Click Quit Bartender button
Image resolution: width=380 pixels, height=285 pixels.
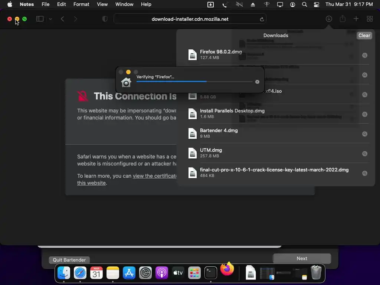[69, 260]
